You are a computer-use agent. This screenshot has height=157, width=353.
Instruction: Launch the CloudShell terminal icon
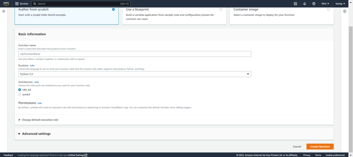coord(295,3)
